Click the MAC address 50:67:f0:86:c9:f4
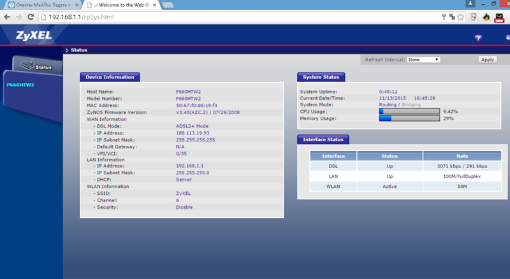Screen dimensions: 510x279 197,105
